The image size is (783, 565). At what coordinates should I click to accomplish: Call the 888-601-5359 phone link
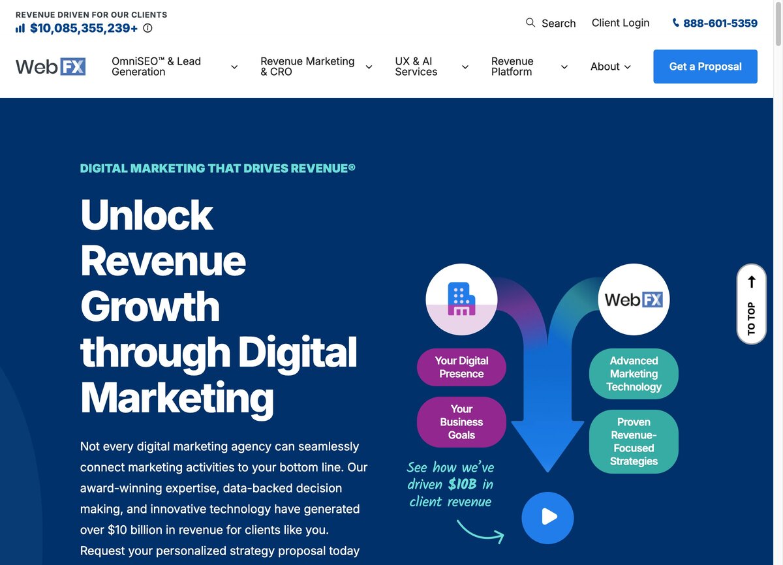point(720,23)
